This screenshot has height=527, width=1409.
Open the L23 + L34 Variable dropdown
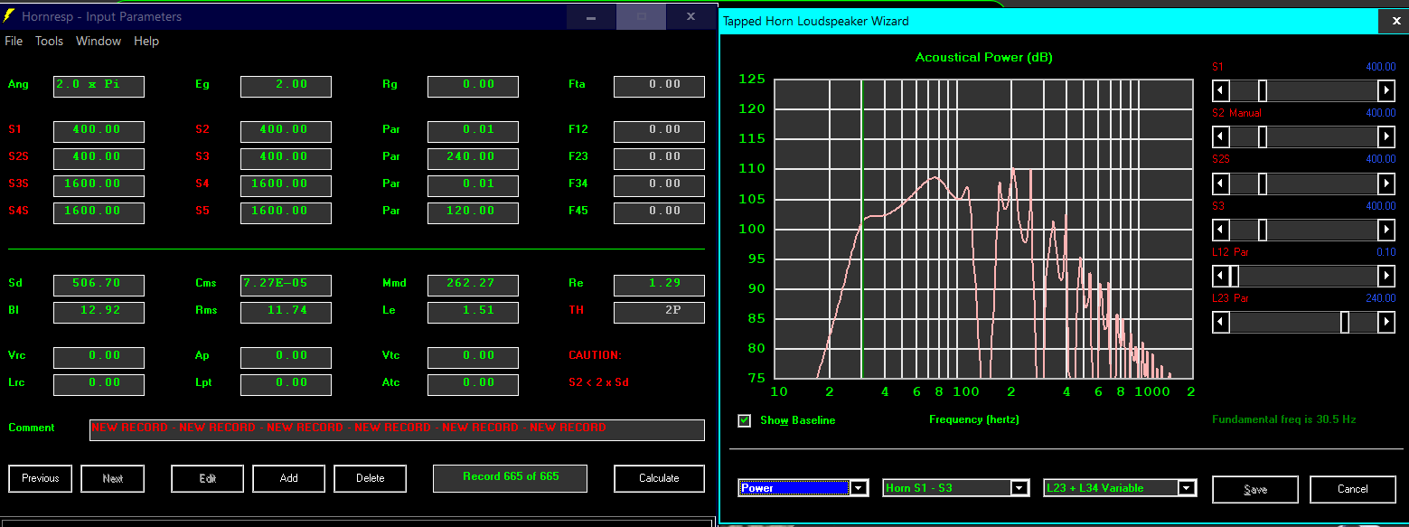[x=1188, y=488]
